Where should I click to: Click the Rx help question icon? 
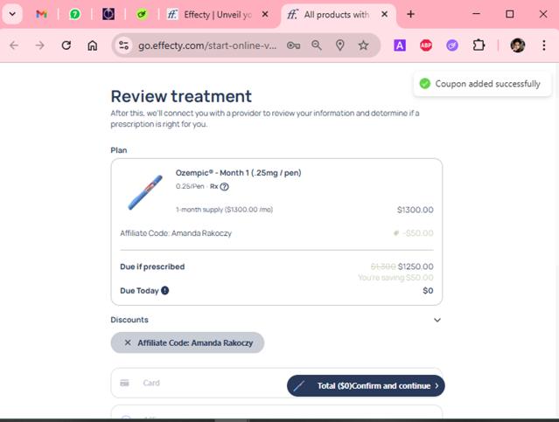(x=224, y=187)
